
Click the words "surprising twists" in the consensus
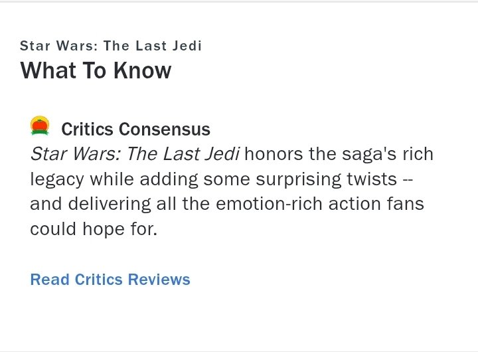click(x=327, y=179)
